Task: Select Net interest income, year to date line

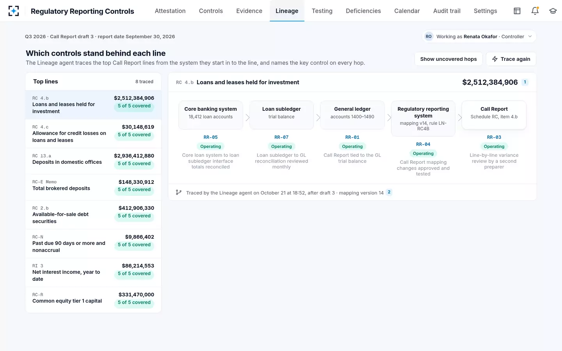Action: [93, 273]
